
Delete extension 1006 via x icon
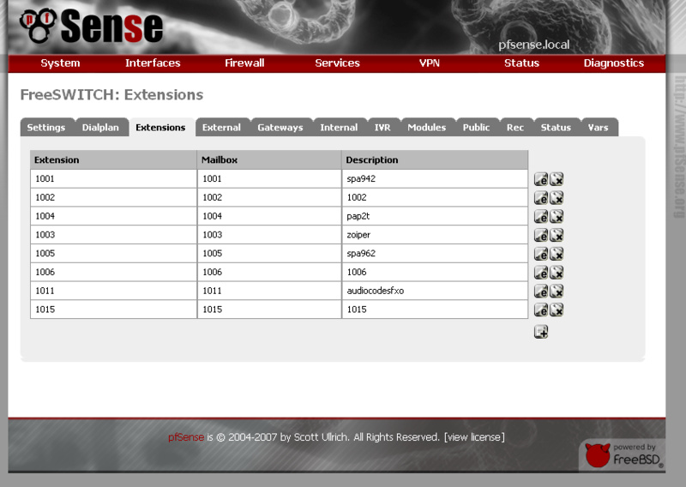click(x=557, y=273)
